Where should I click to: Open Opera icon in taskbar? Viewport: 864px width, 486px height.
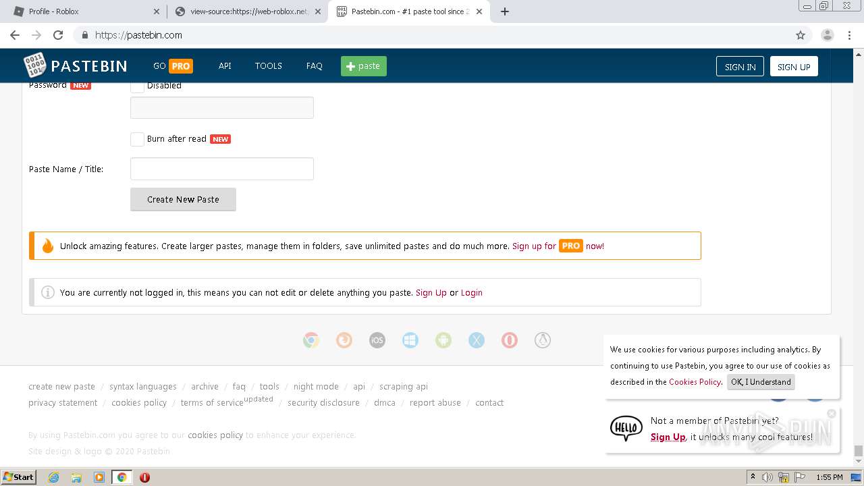point(144,477)
